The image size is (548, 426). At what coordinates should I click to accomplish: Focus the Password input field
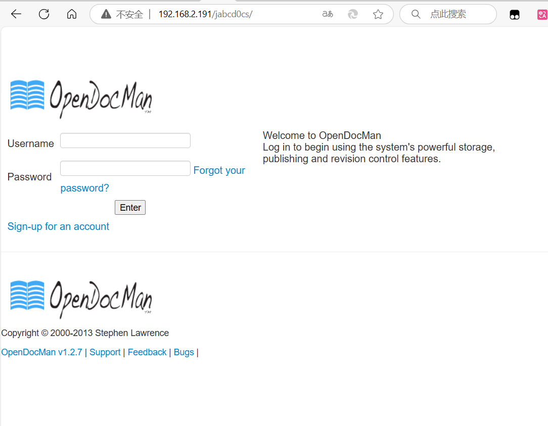(125, 168)
